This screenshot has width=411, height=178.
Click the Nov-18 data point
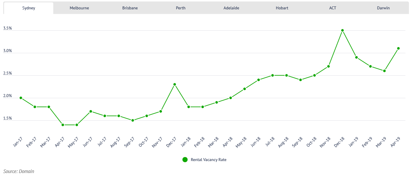point(328,66)
